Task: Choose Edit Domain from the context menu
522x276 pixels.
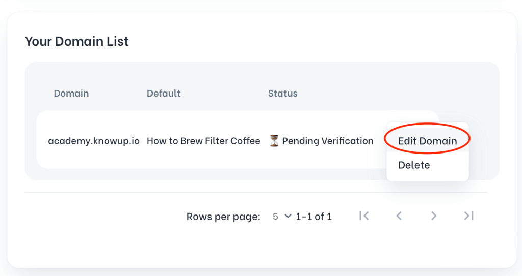Action: click(x=427, y=141)
